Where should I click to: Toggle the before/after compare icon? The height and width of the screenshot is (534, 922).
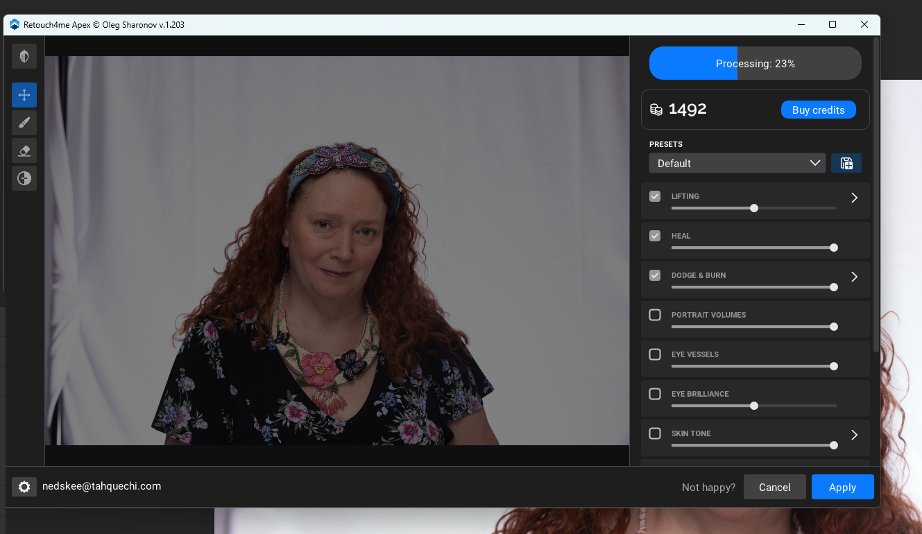point(24,179)
